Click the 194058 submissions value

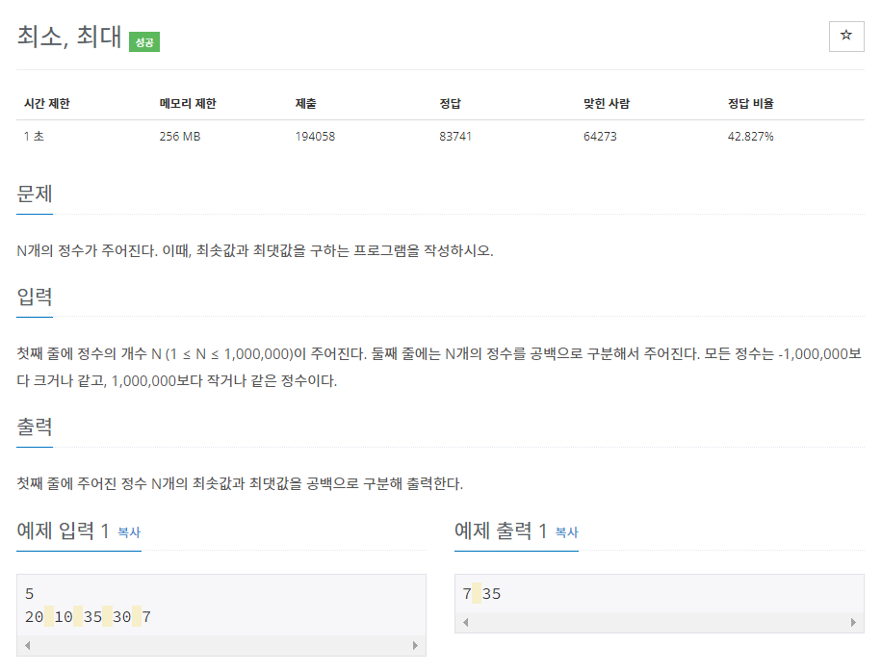pos(315,136)
